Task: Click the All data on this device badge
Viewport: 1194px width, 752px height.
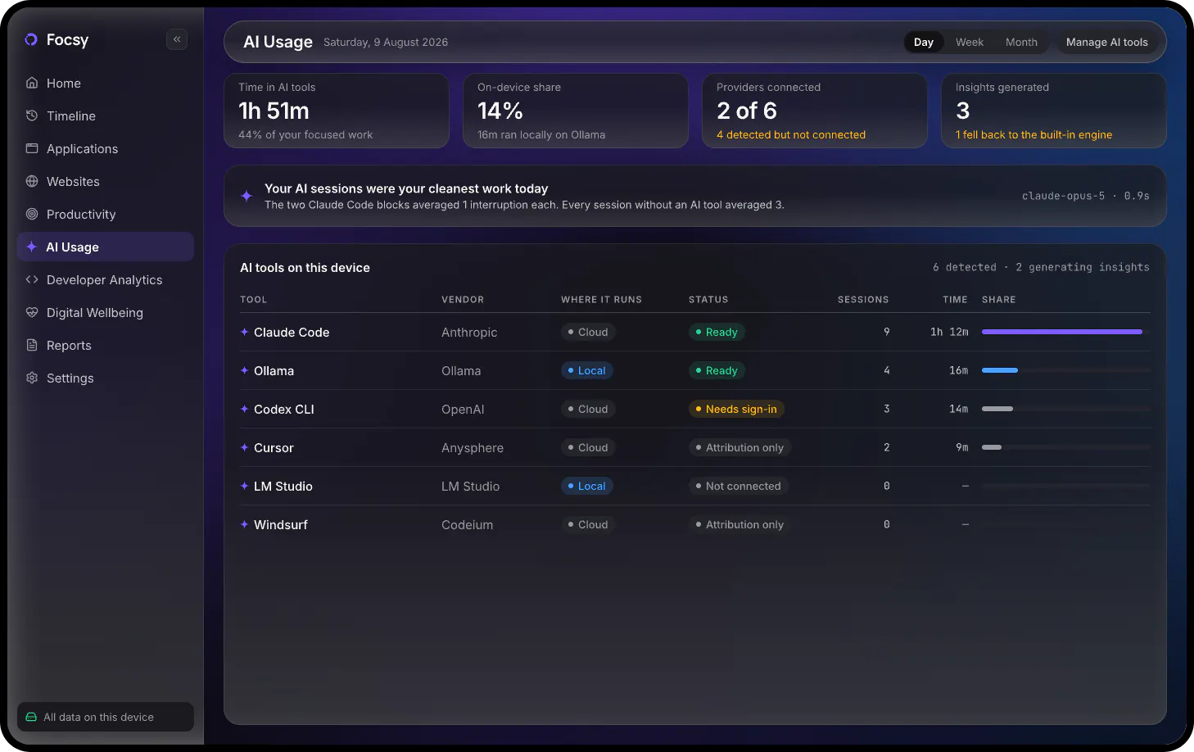Action: click(x=106, y=717)
